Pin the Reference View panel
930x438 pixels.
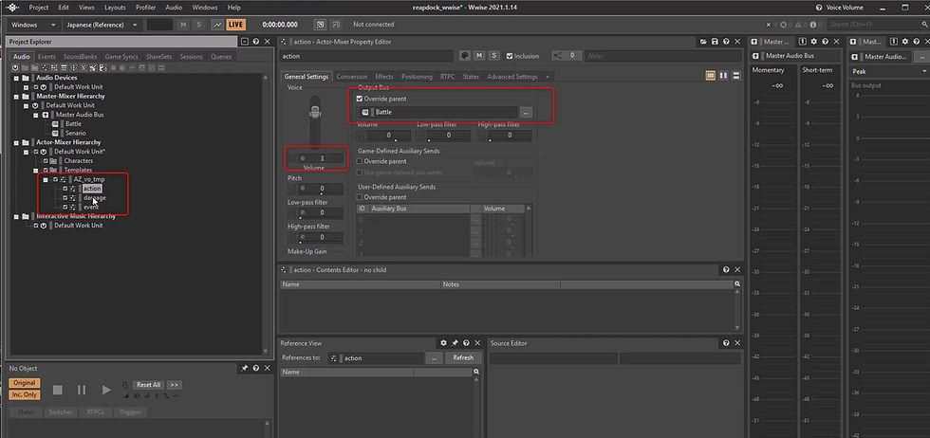click(x=455, y=343)
